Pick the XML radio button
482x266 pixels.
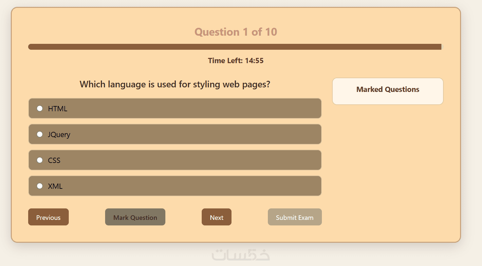click(x=40, y=186)
